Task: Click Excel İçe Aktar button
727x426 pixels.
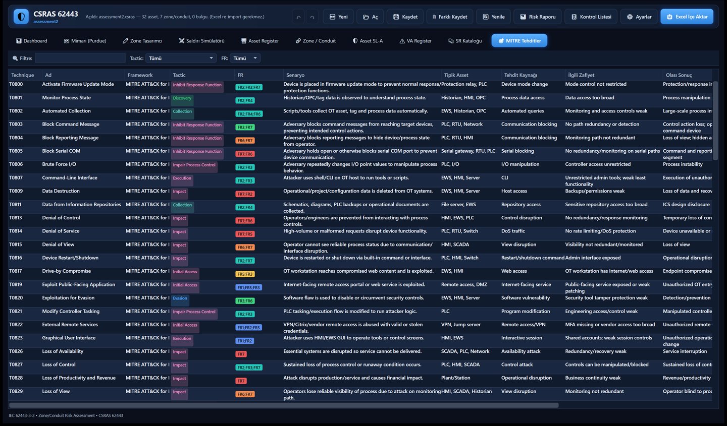Action: [x=687, y=17]
